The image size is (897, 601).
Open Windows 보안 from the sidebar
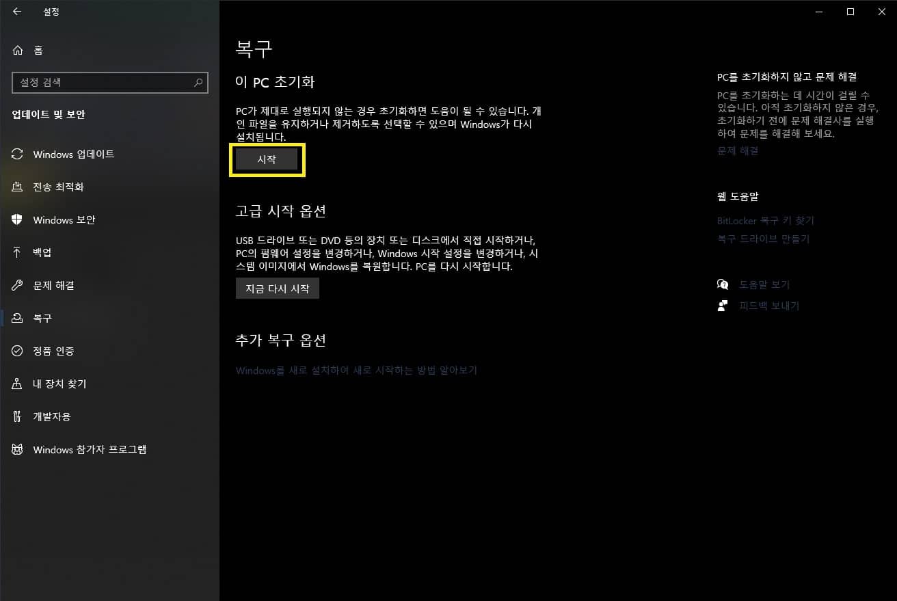pyautogui.click(x=64, y=219)
